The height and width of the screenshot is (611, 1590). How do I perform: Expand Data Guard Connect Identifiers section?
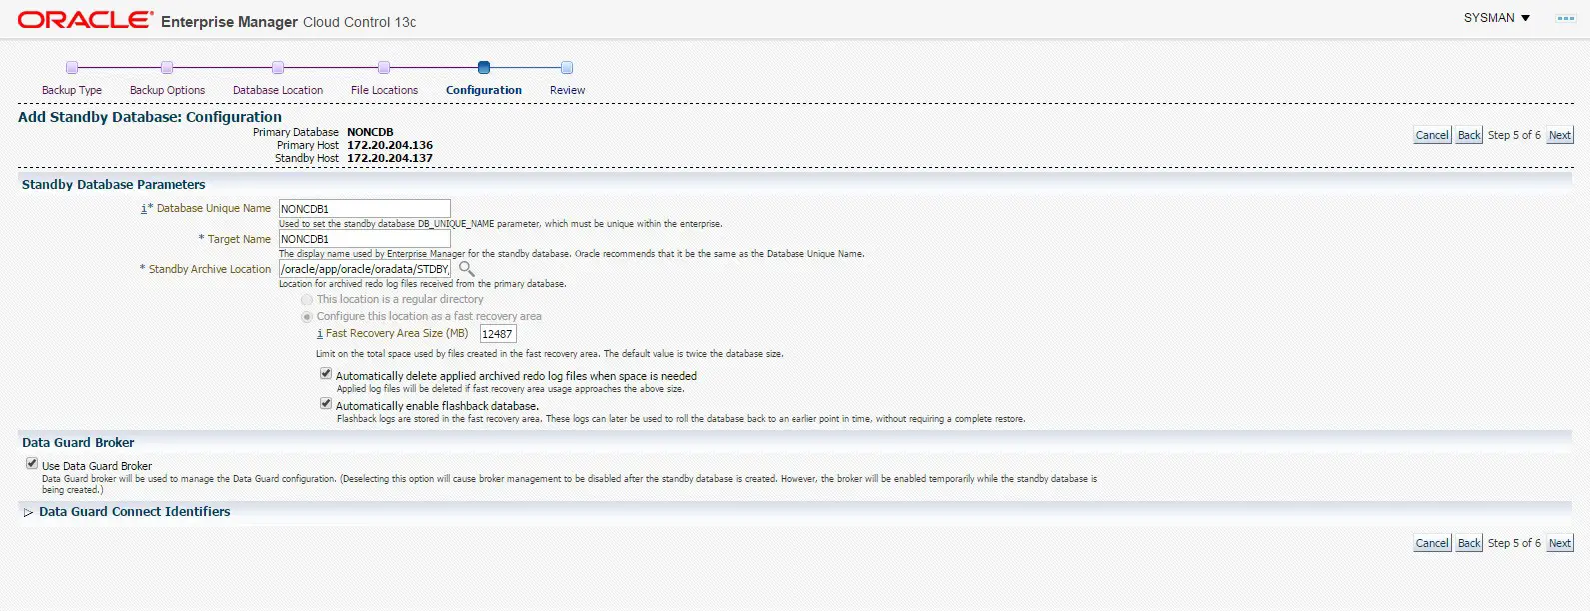(x=28, y=512)
